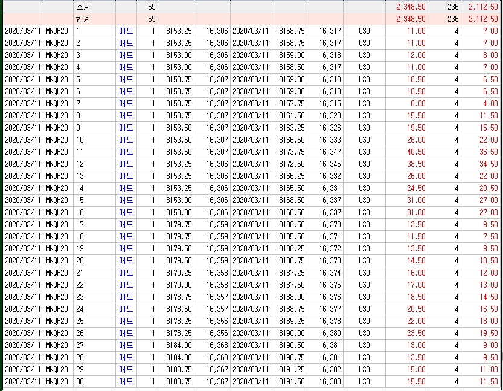Click profit 14.50 in row 20
The image size is (503, 391).
417,260
